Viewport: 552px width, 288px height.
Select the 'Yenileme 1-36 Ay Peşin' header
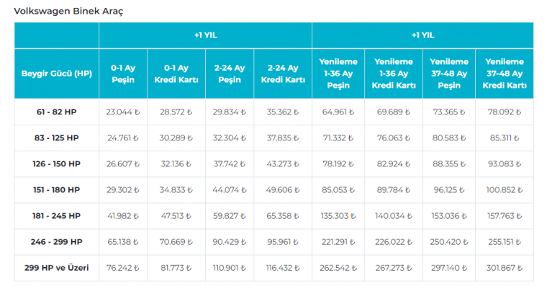338,73
